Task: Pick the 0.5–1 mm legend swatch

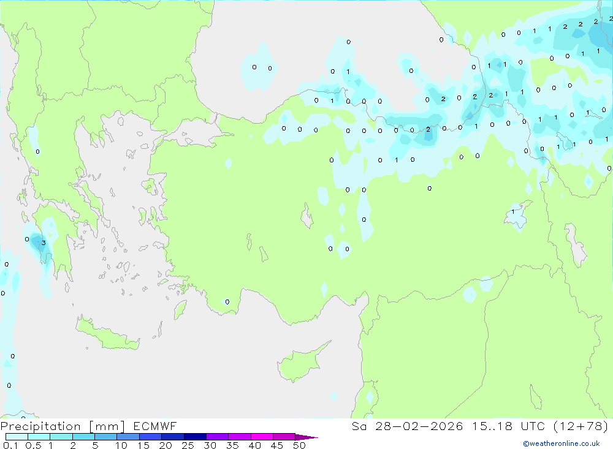Action: click(39, 437)
